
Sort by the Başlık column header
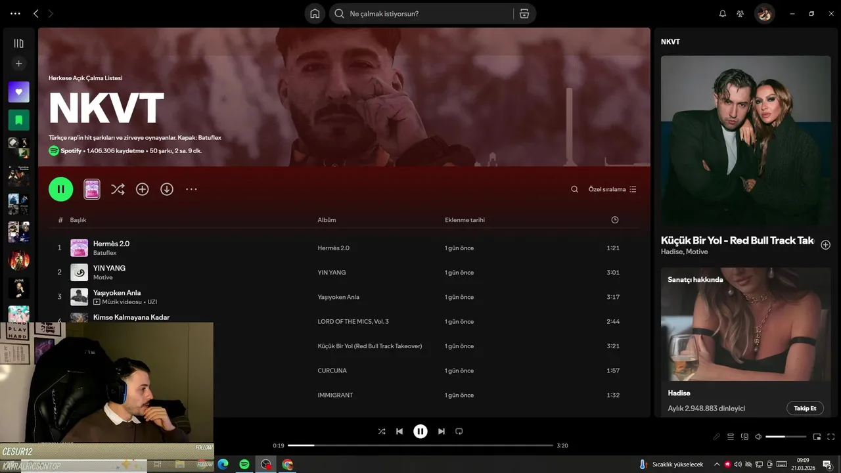point(78,220)
